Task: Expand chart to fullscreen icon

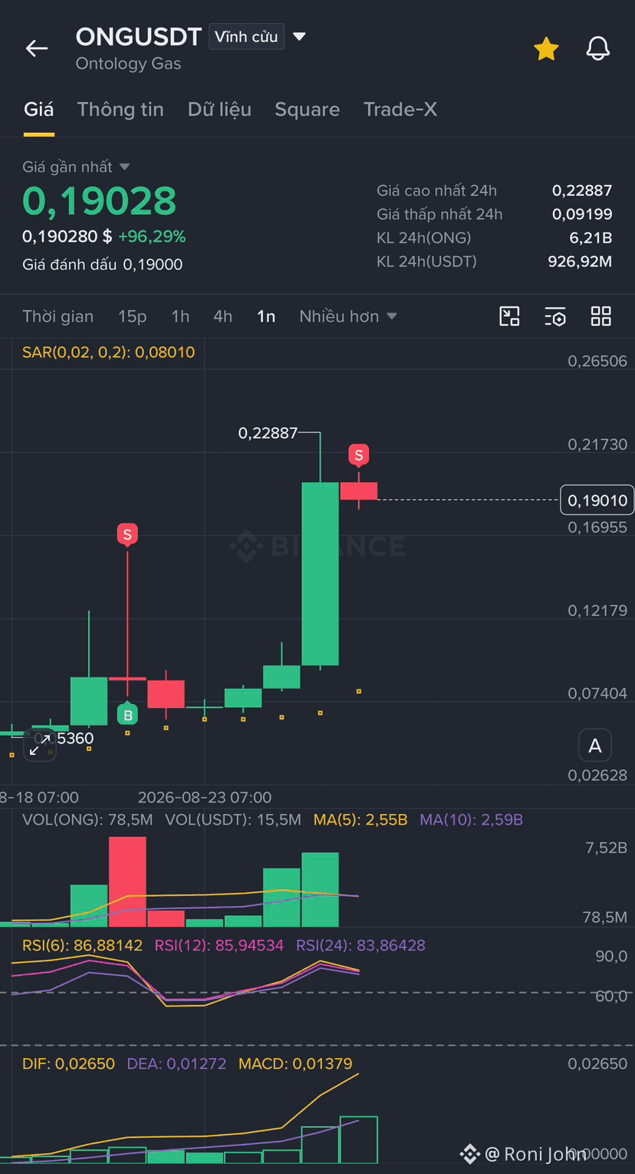Action: [40, 745]
